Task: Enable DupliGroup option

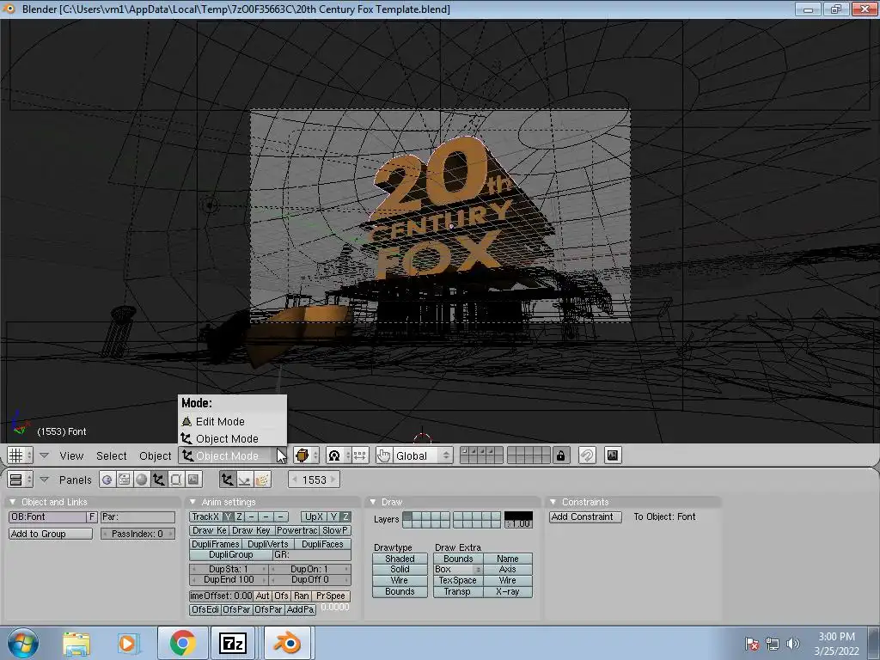Action: (x=231, y=554)
